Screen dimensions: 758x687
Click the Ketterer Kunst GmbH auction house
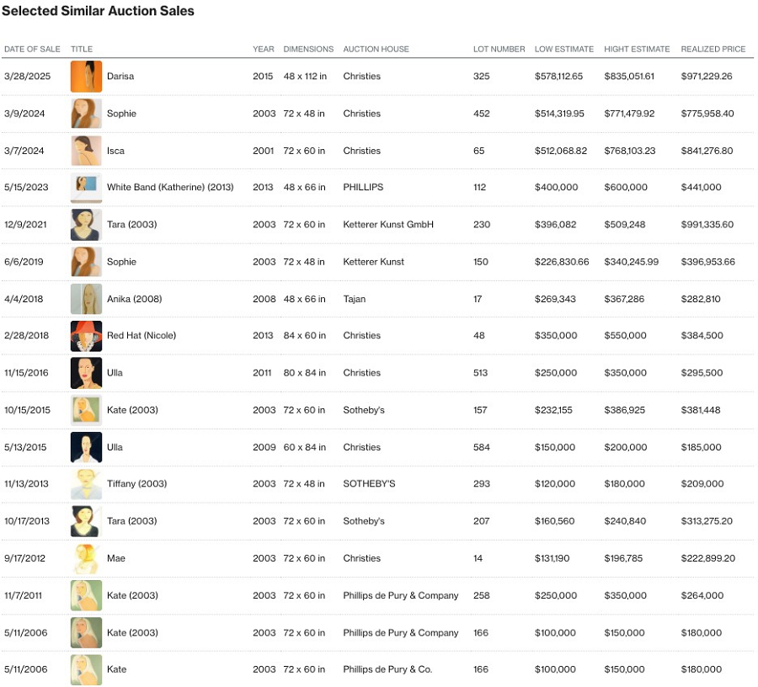tap(388, 225)
